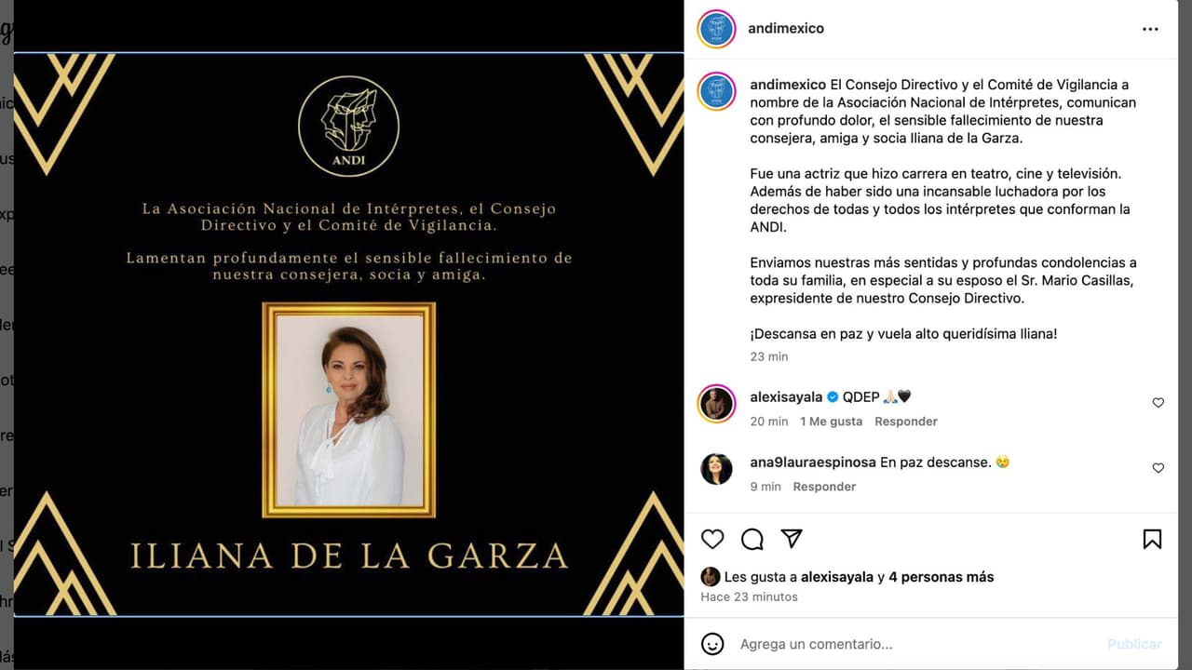
Task: Open the post options with the three-dot menu
Action: point(1150,29)
